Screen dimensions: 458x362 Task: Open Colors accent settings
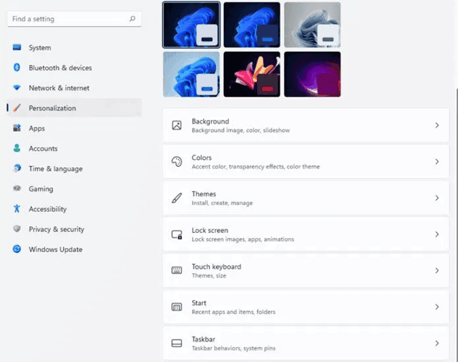coord(306,162)
